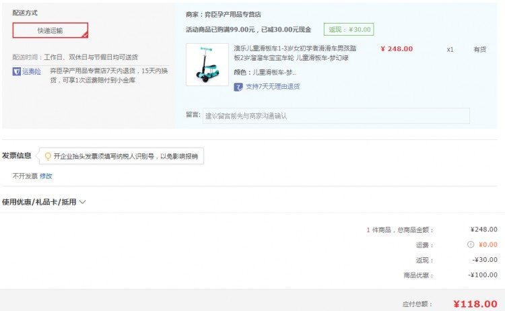Click 修改 to edit invoice info

(46, 176)
